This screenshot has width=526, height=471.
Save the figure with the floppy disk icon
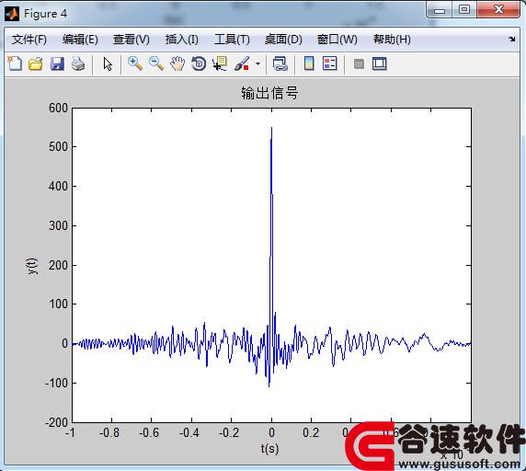click(57, 63)
